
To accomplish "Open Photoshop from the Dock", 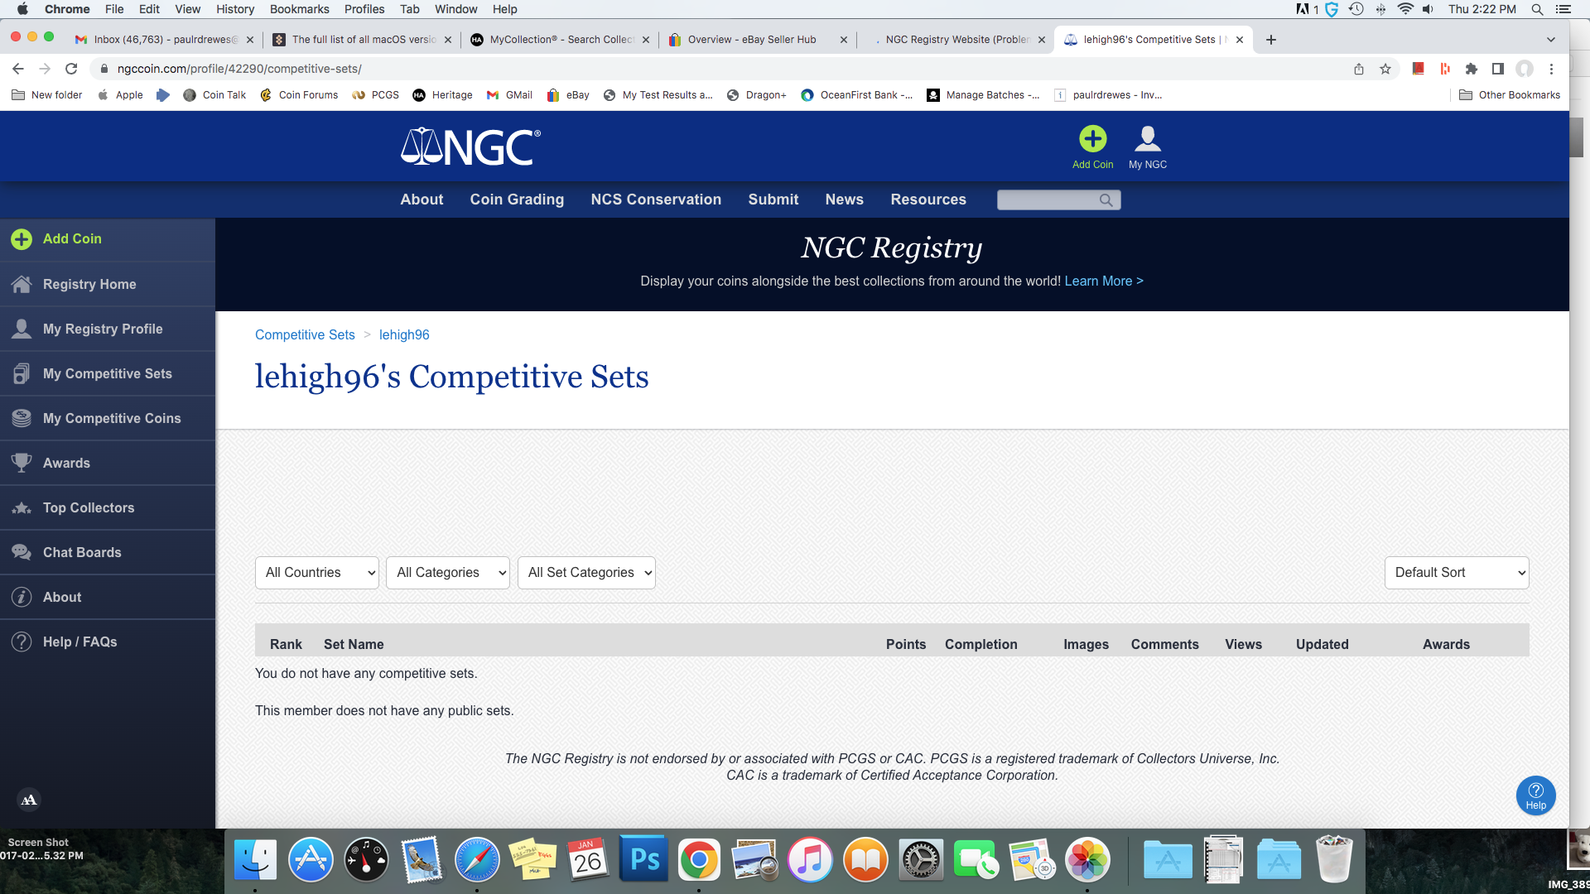I will click(x=644, y=860).
